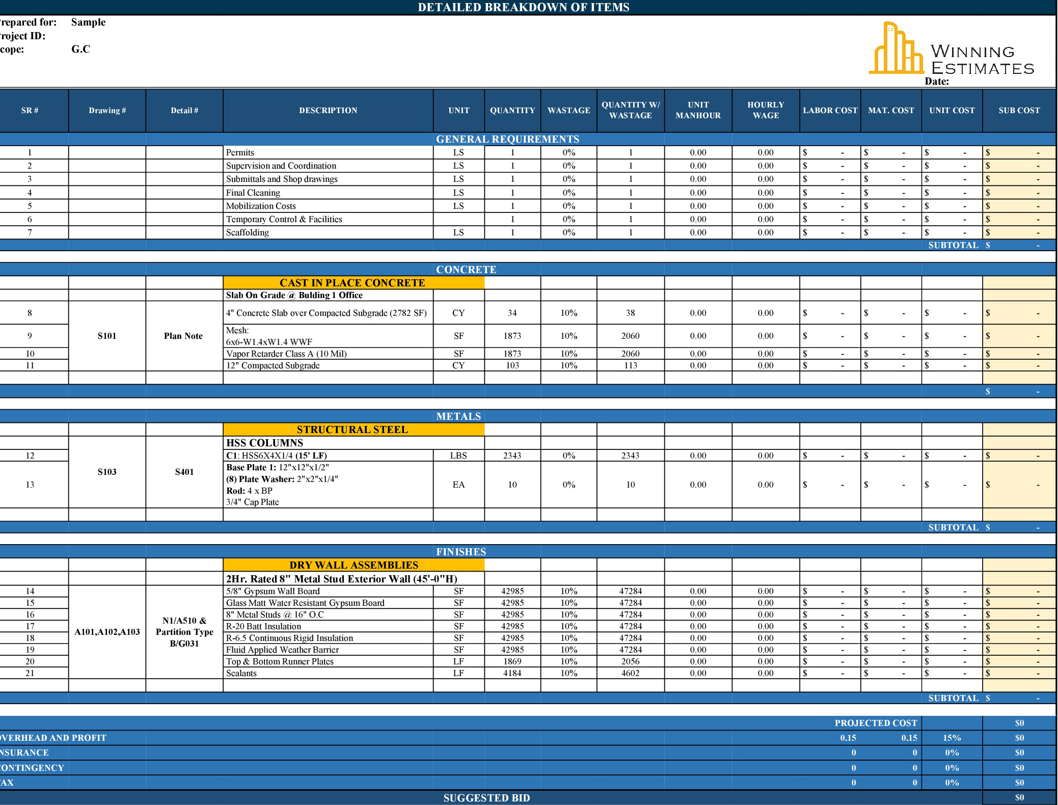The height and width of the screenshot is (805, 1058).
Task: Select the DETAILED BREAKDOWN OF ITEMS title
Action: pos(524,8)
